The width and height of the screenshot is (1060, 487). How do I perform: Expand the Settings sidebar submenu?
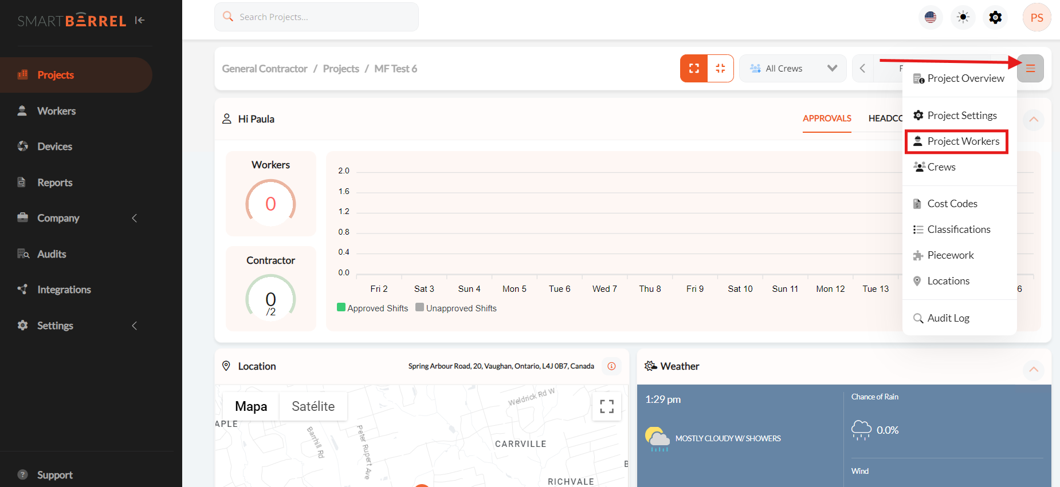[x=135, y=326]
